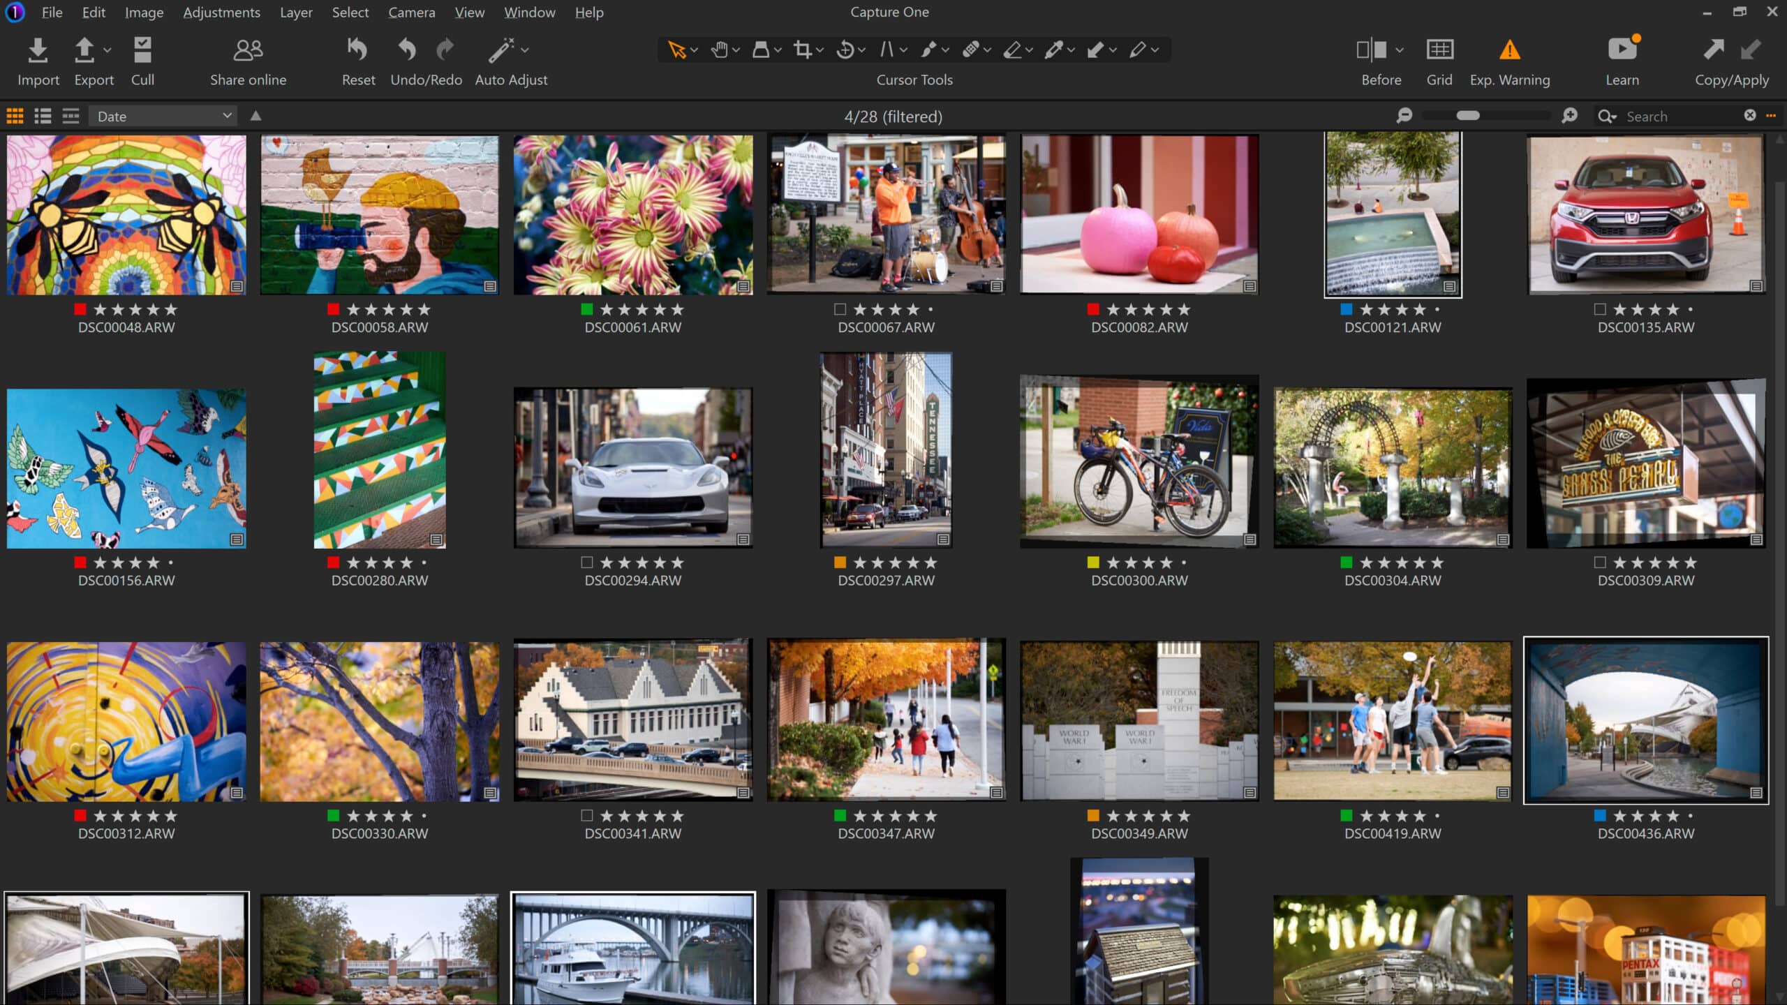Open the Adjustments menu

pyautogui.click(x=221, y=12)
